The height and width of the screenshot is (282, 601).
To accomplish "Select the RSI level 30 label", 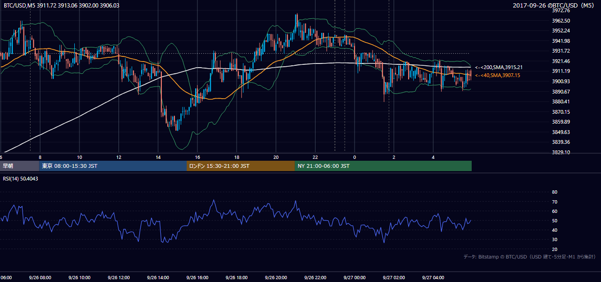I will [554, 240].
